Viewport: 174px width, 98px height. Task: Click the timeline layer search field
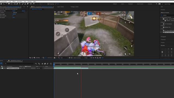pos(19,64)
